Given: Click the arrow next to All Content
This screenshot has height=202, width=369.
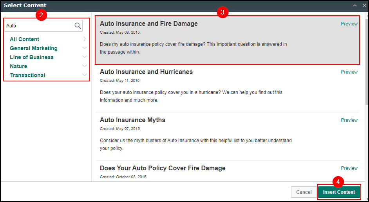Looking at the screenshot, I should 85,39.
